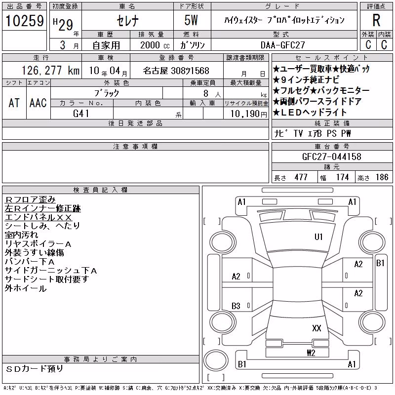Image resolution: width=395 pixels, height=395 pixels.
Task: Click inspector note サイドガーニッシュ下A
Action: coord(51,271)
